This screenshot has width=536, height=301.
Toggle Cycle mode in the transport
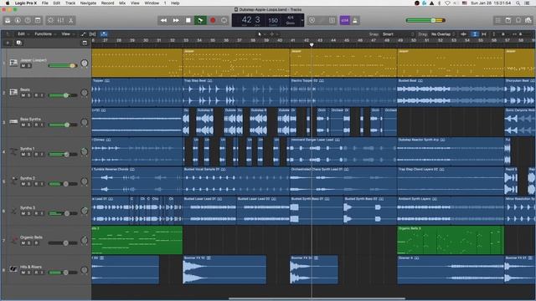(x=224, y=20)
